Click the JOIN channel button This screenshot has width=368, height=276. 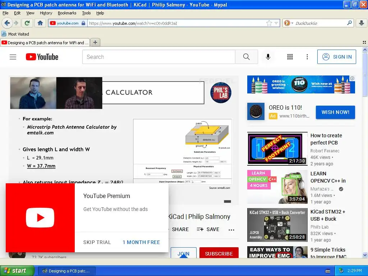pyautogui.click(x=184, y=253)
